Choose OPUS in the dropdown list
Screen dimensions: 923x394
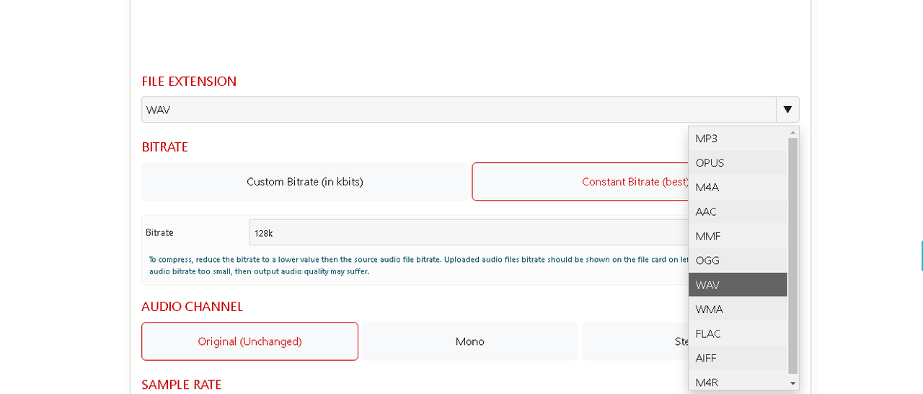pos(737,163)
